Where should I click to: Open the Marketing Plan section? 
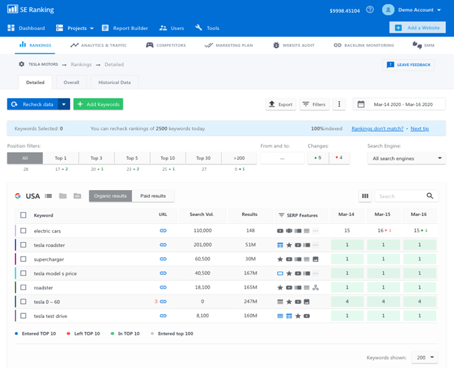tap(229, 45)
